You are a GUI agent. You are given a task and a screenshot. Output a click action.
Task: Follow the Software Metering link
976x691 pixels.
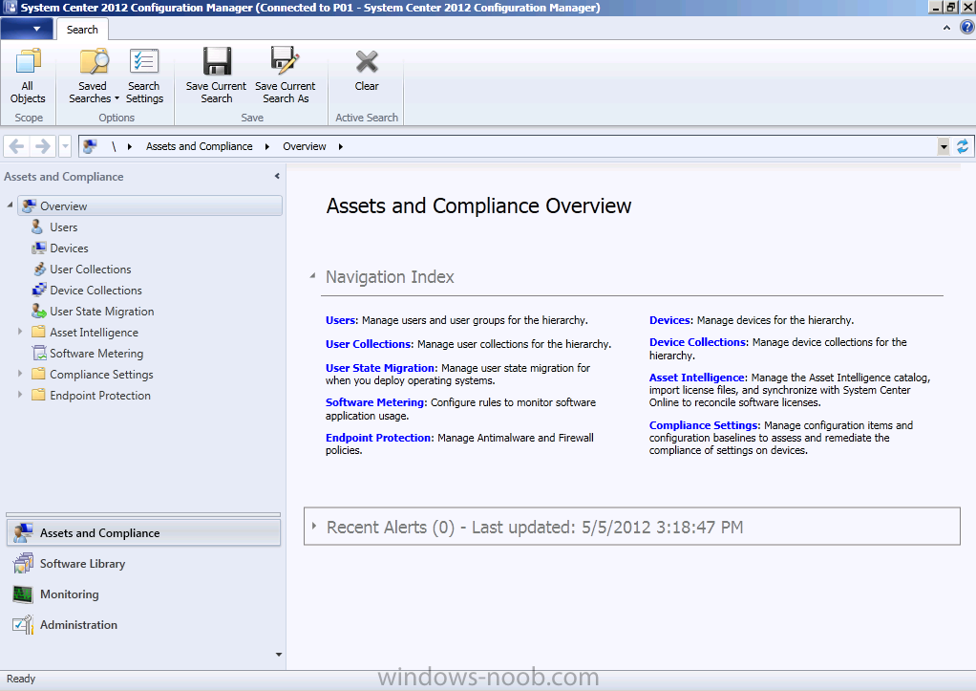(x=375, y=402)
